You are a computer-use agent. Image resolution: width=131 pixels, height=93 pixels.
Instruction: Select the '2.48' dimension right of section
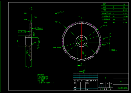(x=35, y=17)
